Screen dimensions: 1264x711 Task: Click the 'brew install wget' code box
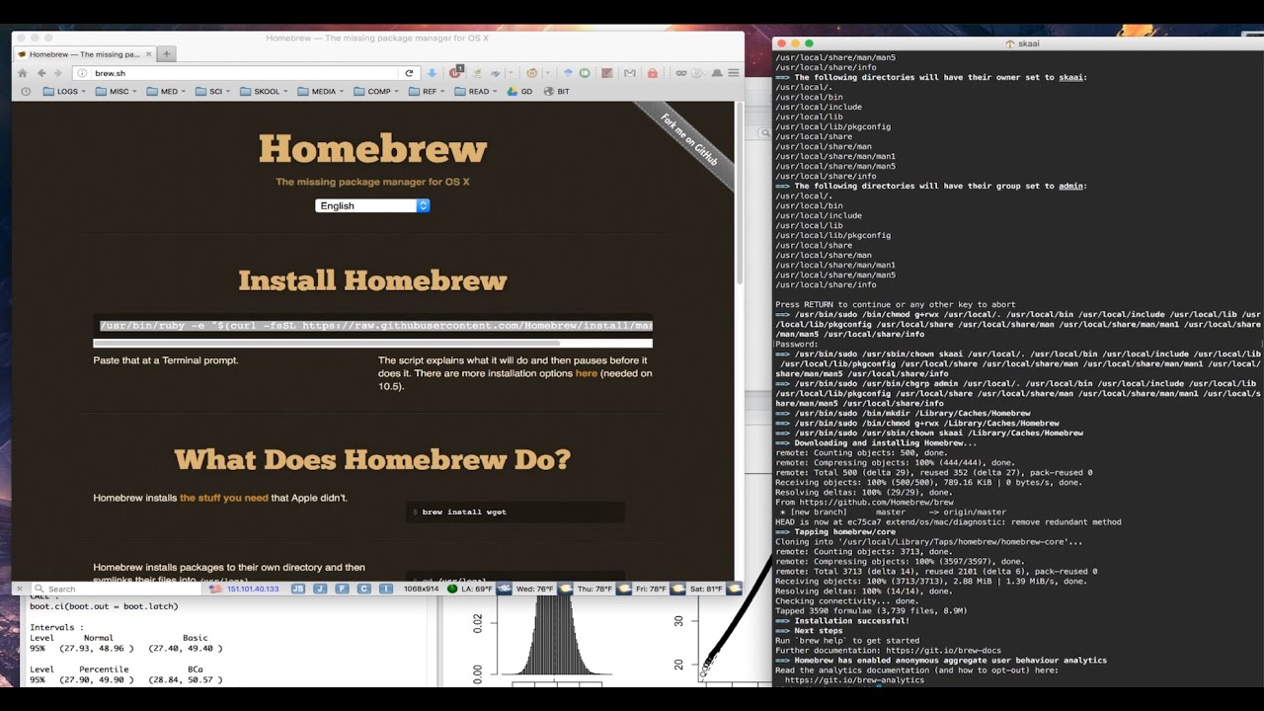(x=515, y=512)
